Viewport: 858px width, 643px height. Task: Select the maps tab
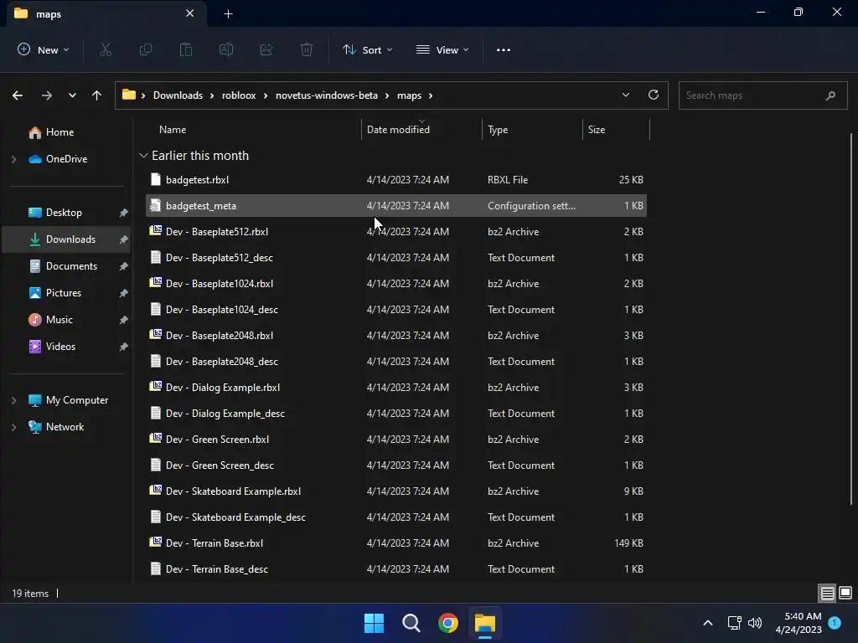coord(106,13)
